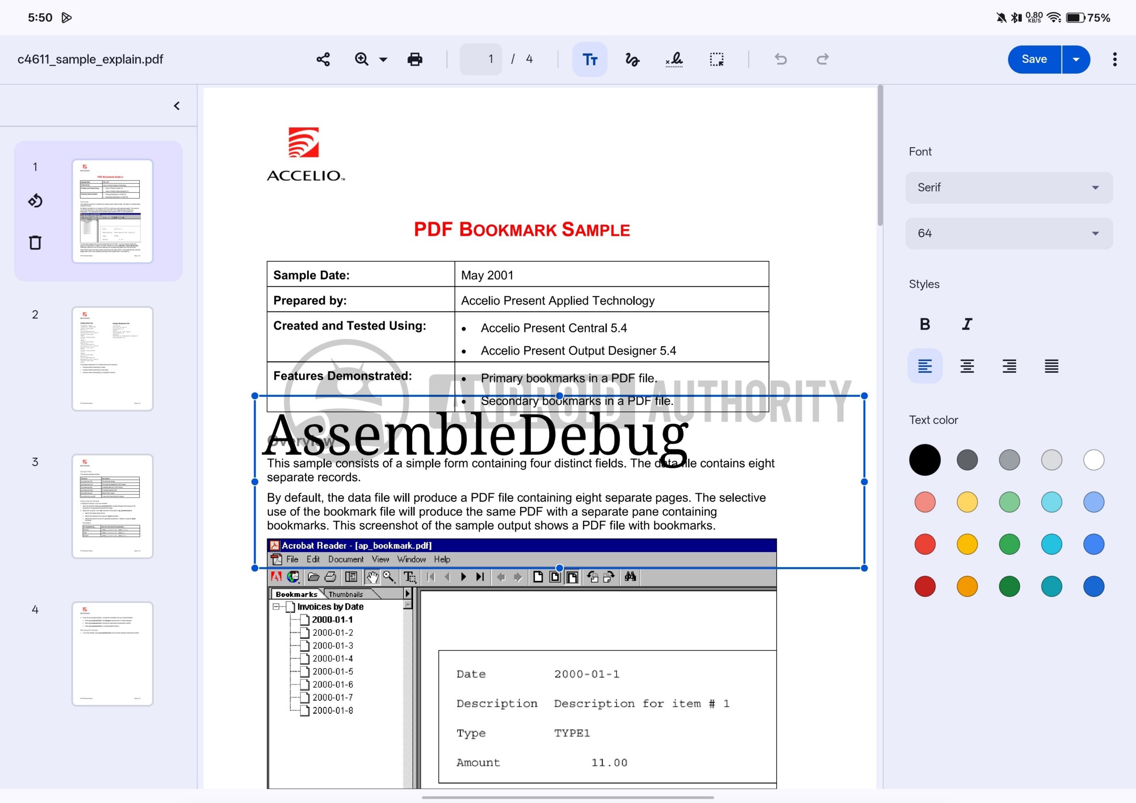
Task: Open the zoom level dropdown arrow
Action: [x=383, y=60]
